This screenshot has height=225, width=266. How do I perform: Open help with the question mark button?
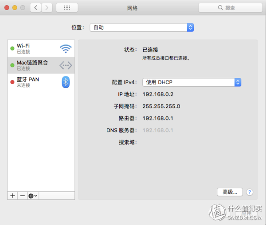[x=250, y=192]
